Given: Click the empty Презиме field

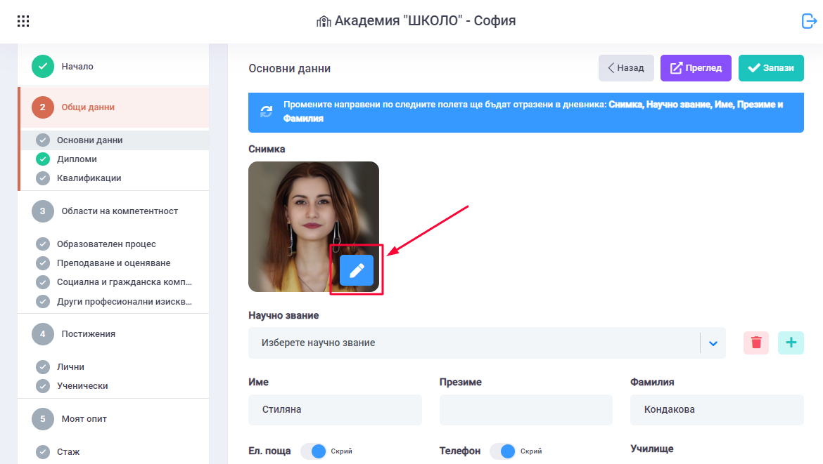Looking at the screenshot, I should tap(526, 409).
